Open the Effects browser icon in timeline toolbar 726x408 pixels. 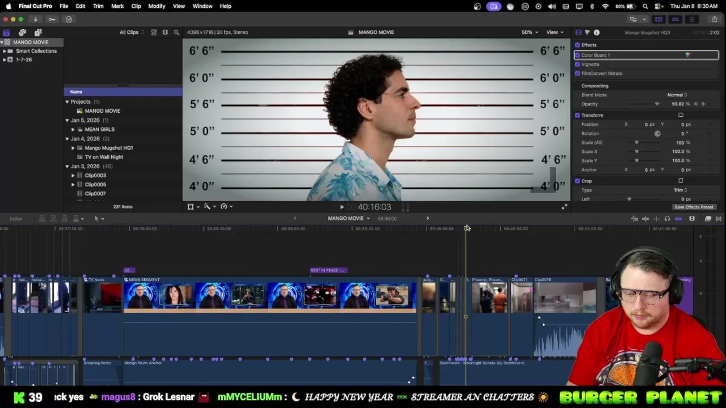coord(708,219)
